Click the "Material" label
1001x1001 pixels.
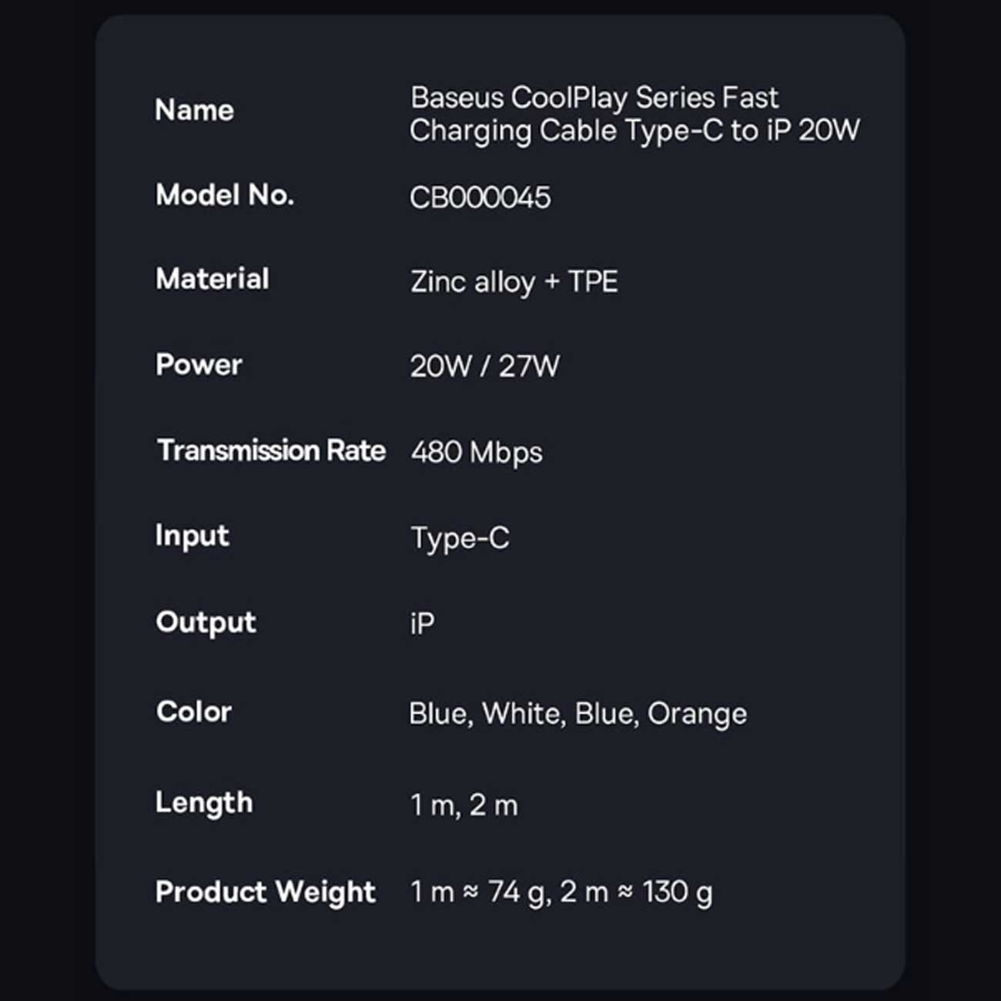click(x=213, y=279)
